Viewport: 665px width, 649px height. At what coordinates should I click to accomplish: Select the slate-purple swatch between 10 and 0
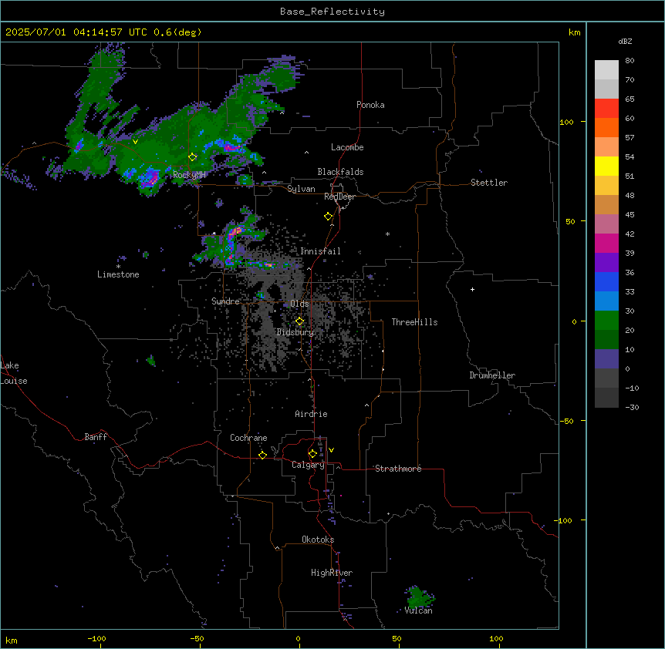click(x=606, y=359)
